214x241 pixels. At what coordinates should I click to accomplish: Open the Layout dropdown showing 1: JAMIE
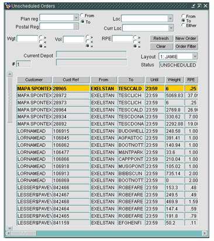coord(195,57)
